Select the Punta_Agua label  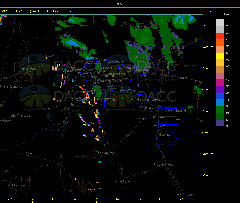(x=122, y=181)
